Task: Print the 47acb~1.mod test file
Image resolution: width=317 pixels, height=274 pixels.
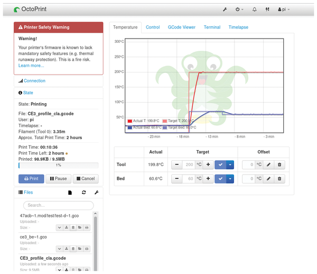Action: click(87, 227)
